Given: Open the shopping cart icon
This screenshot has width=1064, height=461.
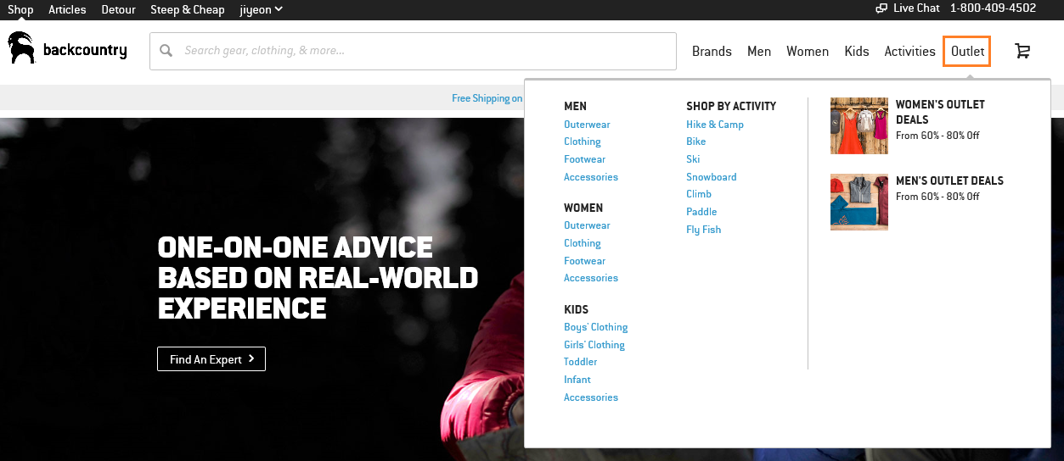Looking at the screenshot, I should [1022, 52].
